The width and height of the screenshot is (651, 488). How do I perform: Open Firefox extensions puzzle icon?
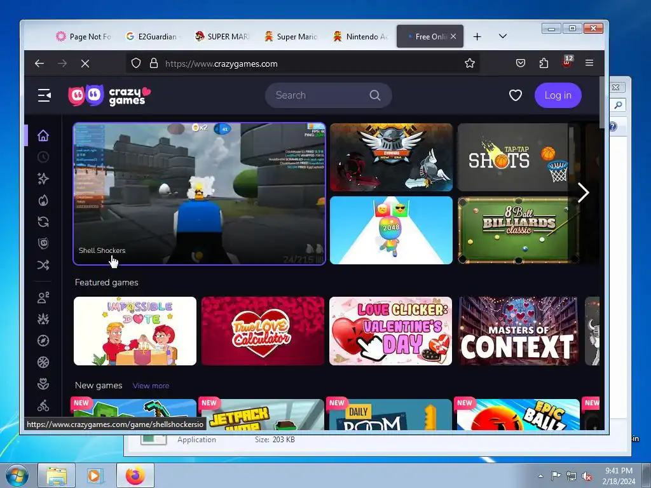pyautogui.click(x=544, y=63)
